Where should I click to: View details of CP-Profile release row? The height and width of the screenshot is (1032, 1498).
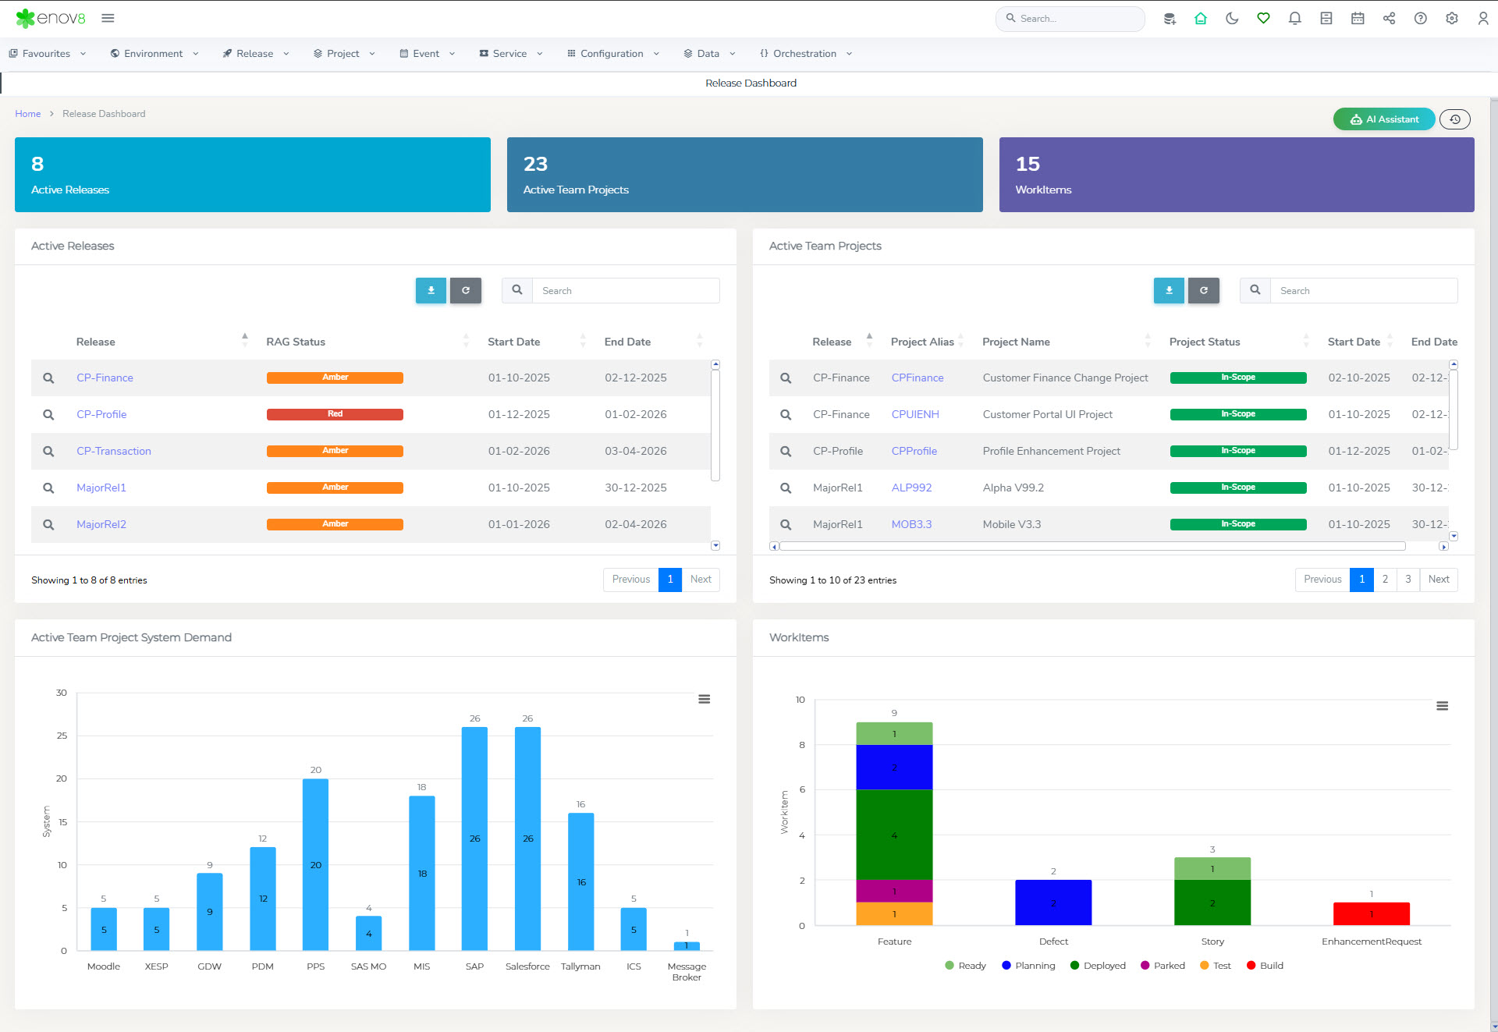coord(48,415)
